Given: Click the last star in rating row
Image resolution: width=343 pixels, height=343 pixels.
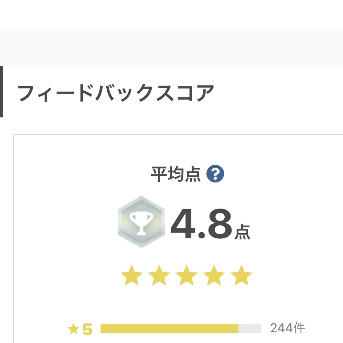Looking at the screenshot, I should point(241,275).
